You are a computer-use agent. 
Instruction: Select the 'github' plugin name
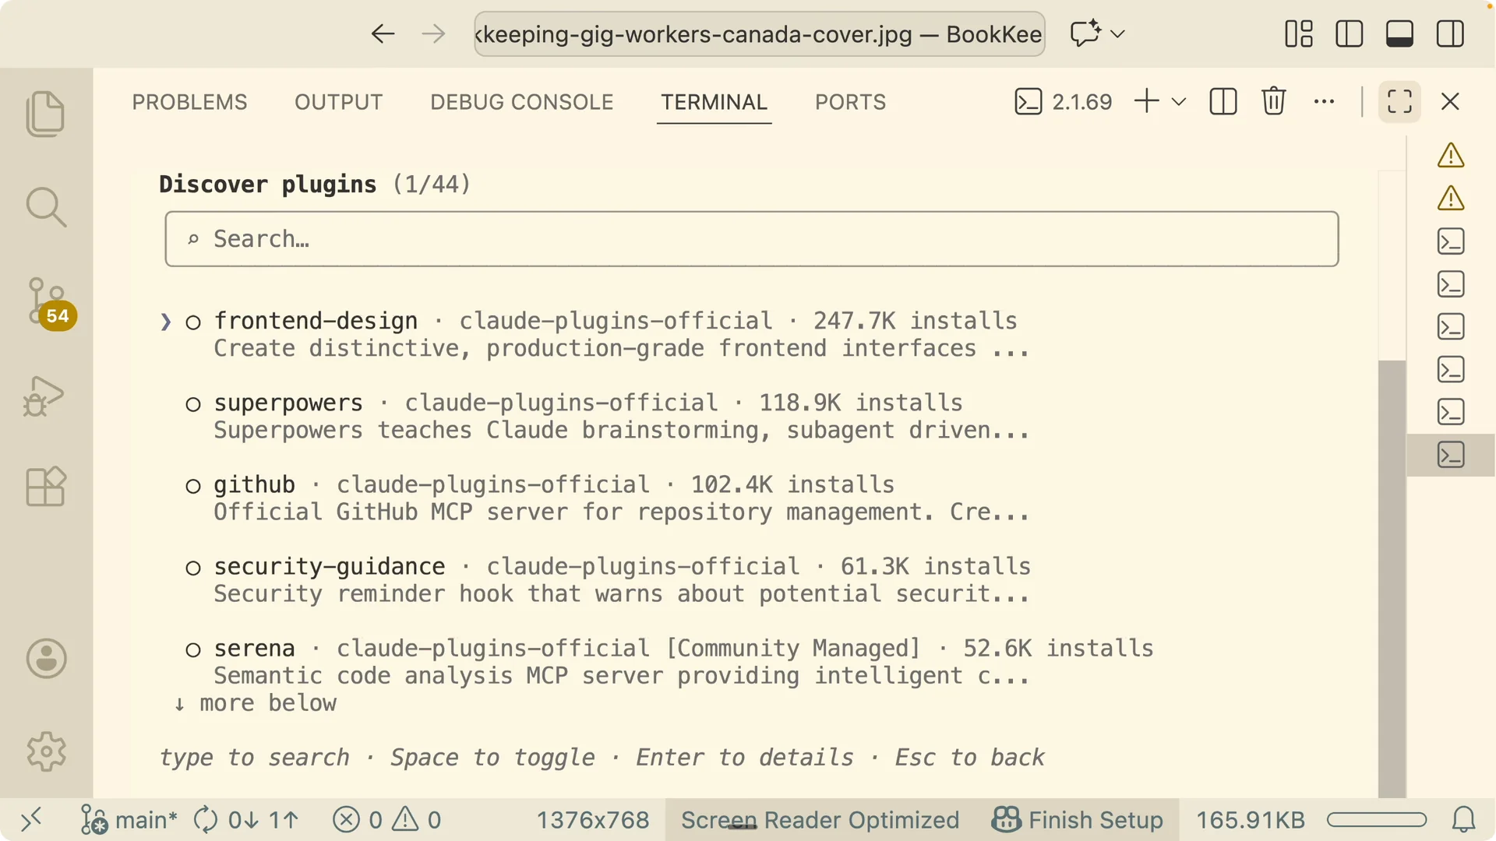tap(254, 484)
